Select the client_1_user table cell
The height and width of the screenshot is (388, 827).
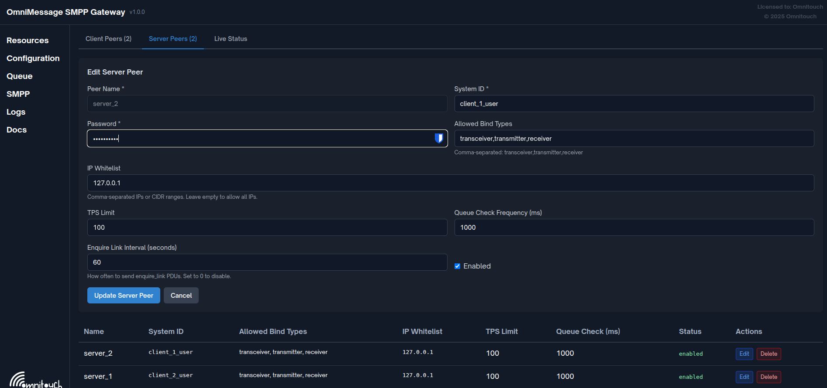click(171, 352)
